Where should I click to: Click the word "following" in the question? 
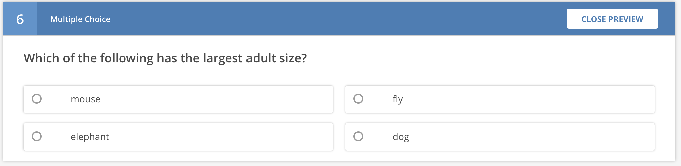pyautogui.click(x=127, y=58)
